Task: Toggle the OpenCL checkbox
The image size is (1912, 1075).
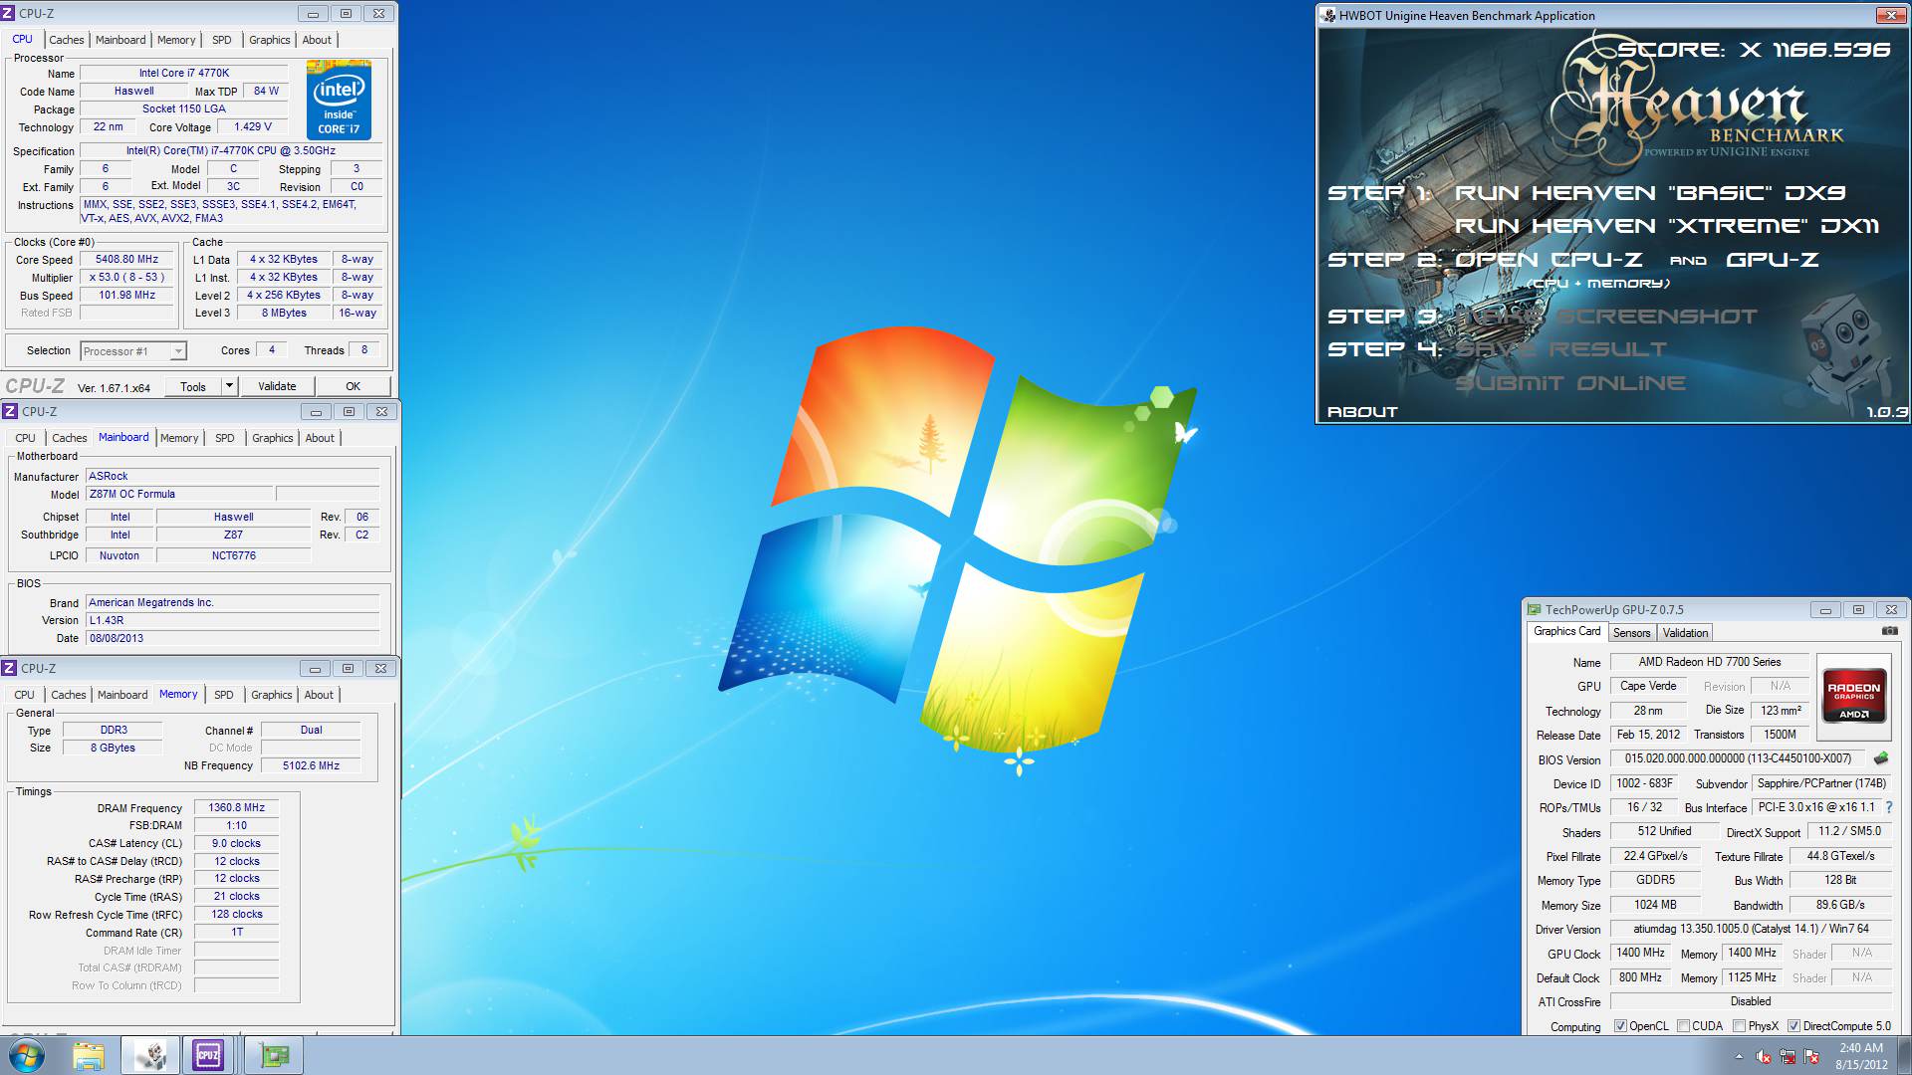Action: point(1620,1026)
